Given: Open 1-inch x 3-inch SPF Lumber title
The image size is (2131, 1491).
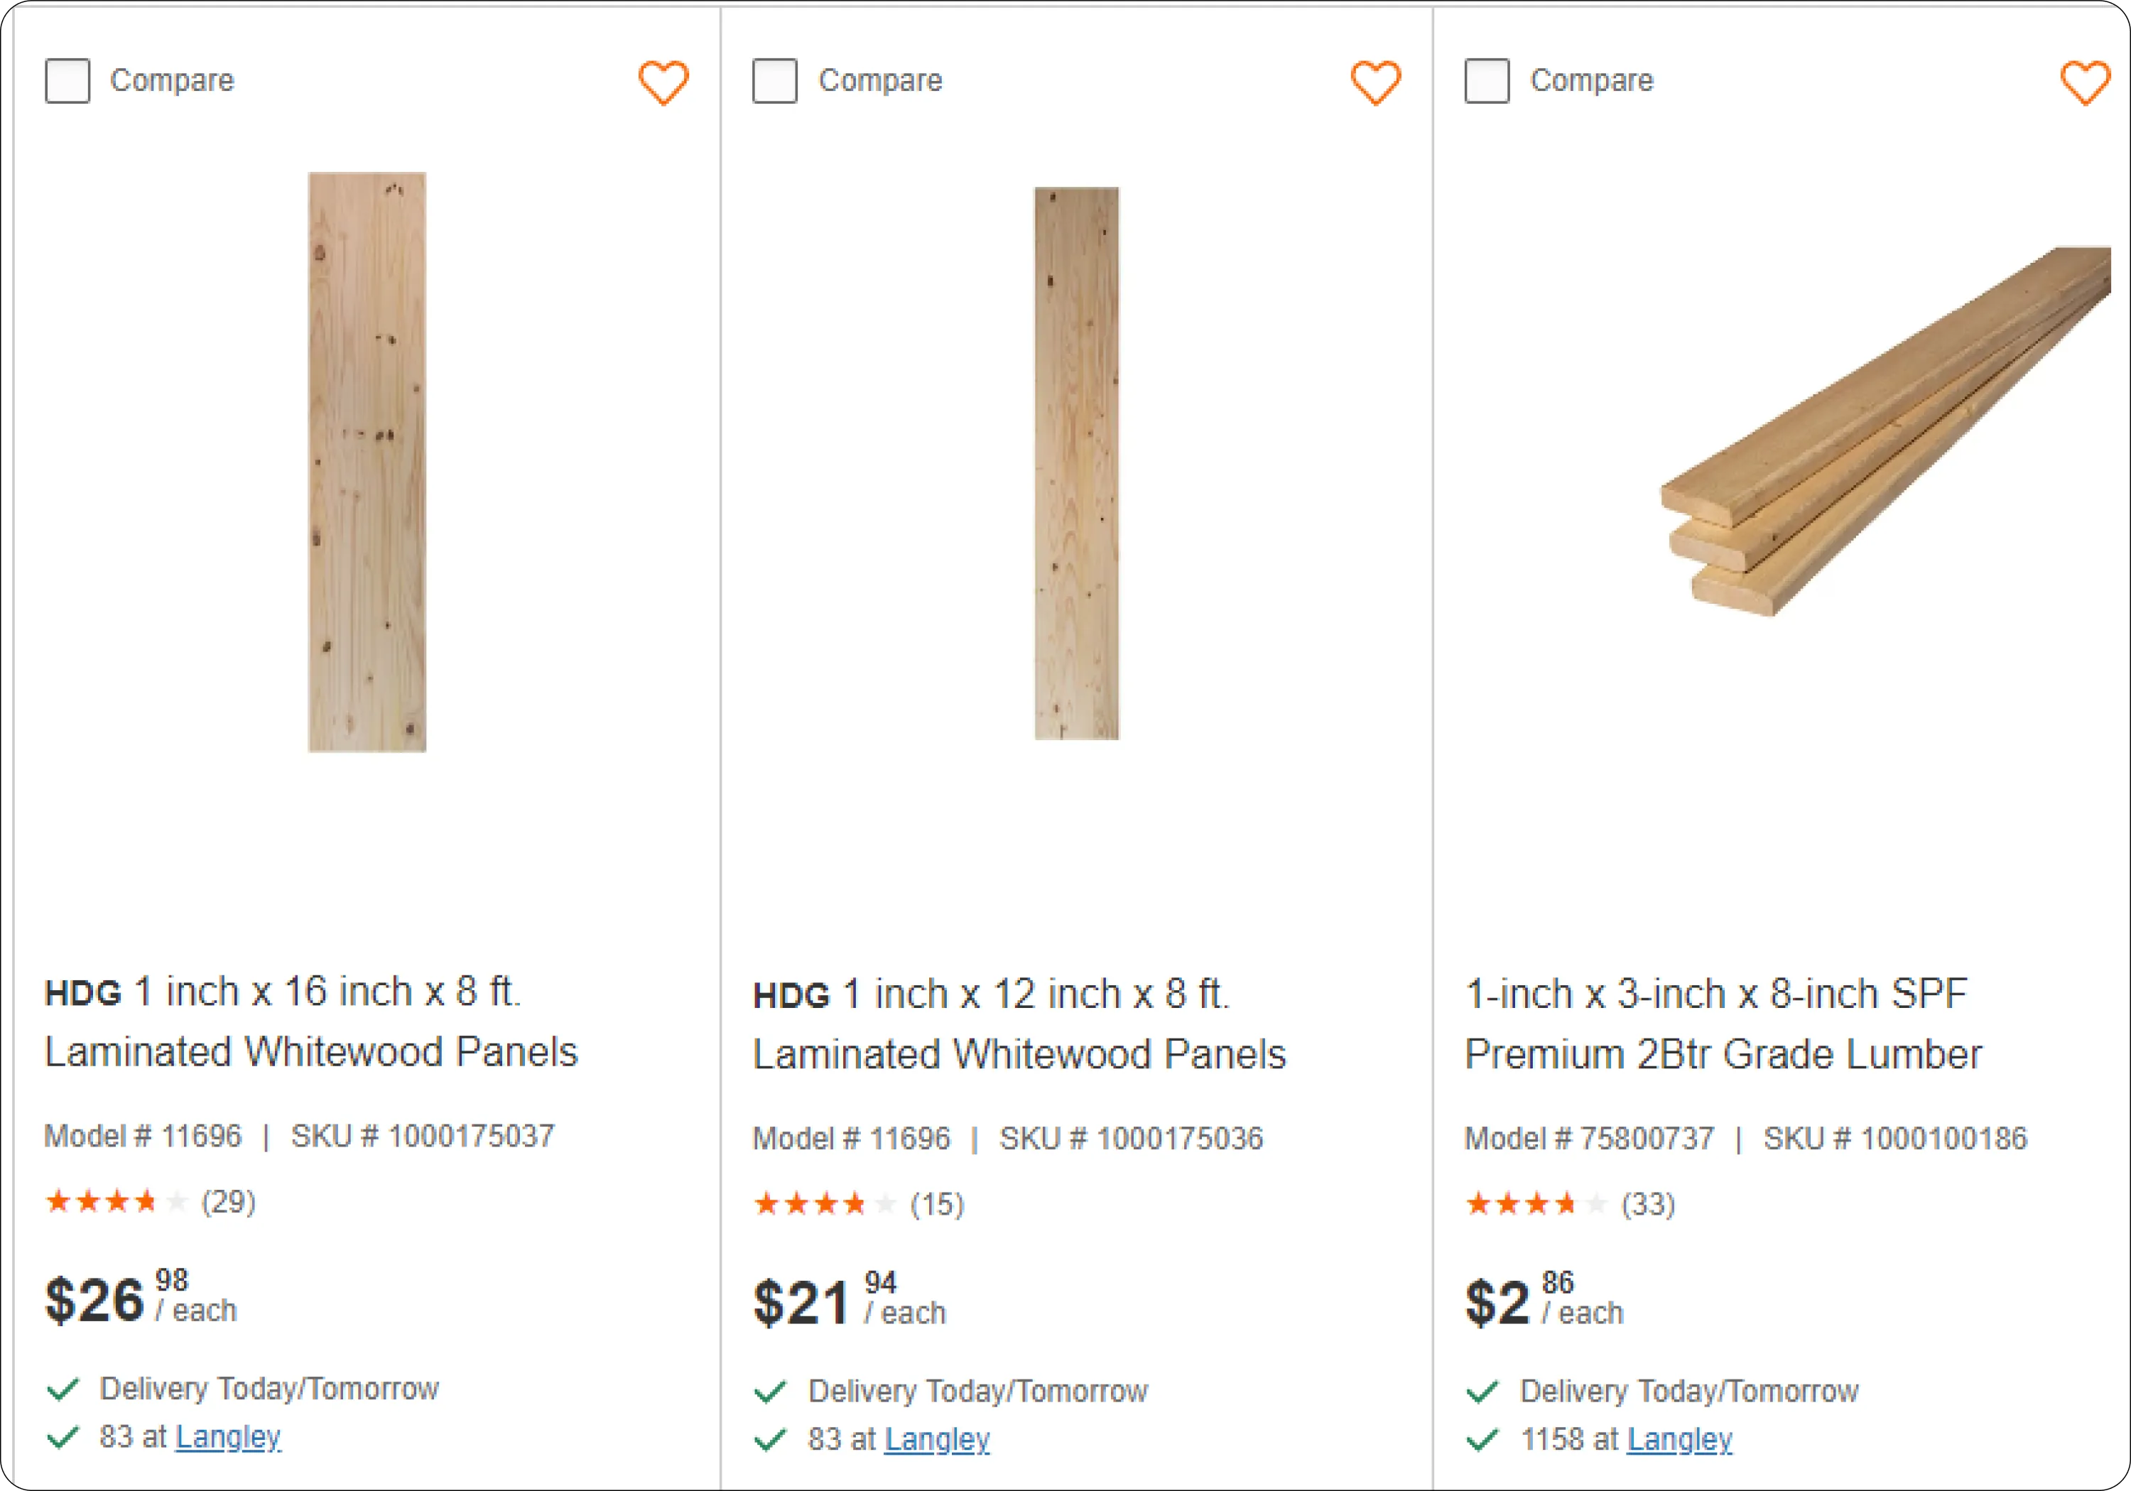Looking at the screenshot, I should (1723, 1024).
